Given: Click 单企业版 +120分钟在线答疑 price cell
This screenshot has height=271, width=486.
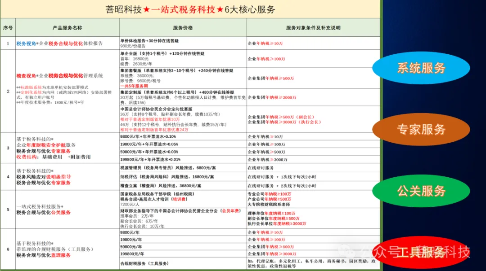Looking at the screenshot, I should tap(183, 58).
